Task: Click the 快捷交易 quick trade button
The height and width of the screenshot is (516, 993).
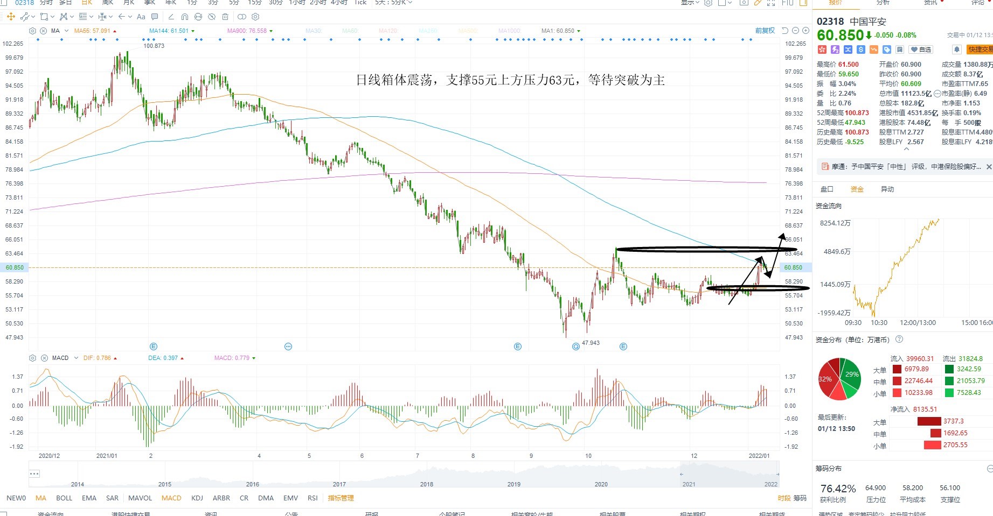Action: (980, 50)
